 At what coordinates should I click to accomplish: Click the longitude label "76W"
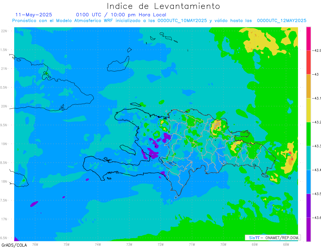pos(35,245)
